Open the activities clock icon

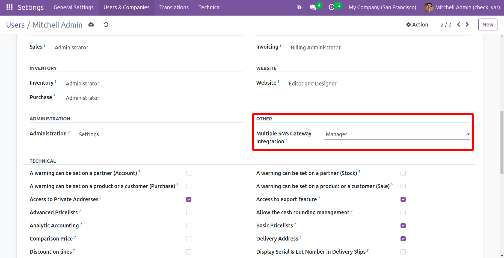click(331, 7)
